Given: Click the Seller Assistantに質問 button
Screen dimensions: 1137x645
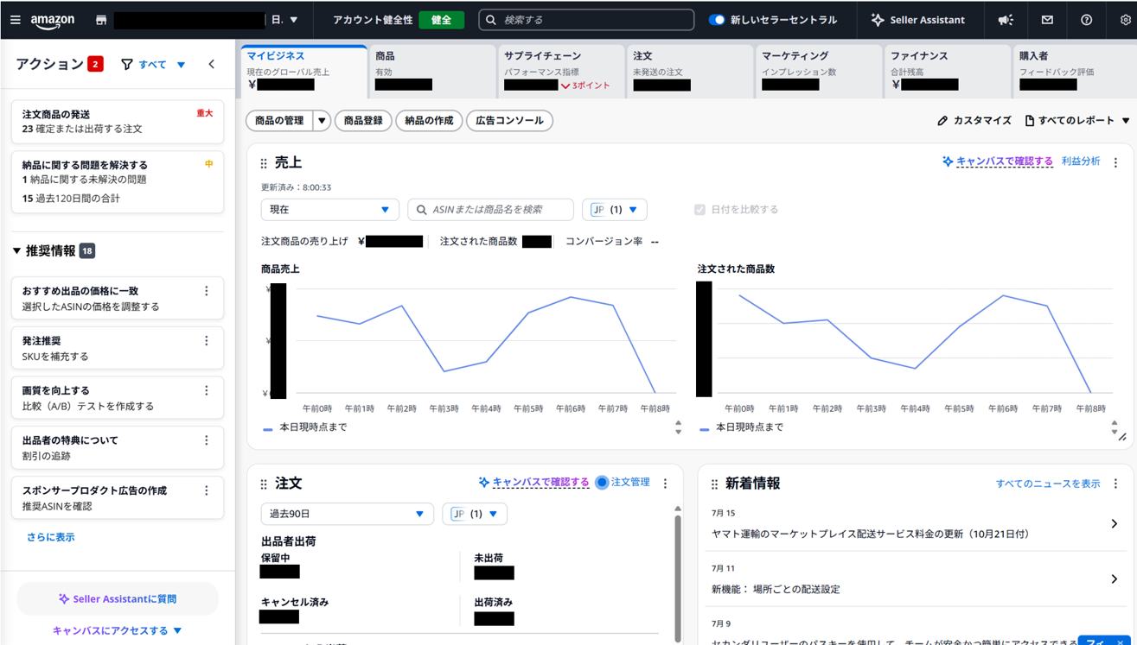Looking at the screenshot, I should pos(118,598).
